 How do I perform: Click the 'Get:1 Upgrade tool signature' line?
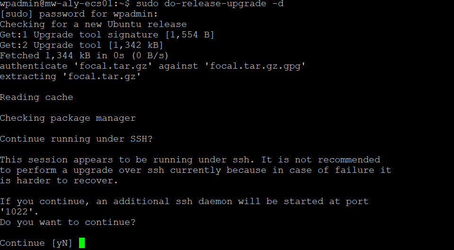click(107, 35)
